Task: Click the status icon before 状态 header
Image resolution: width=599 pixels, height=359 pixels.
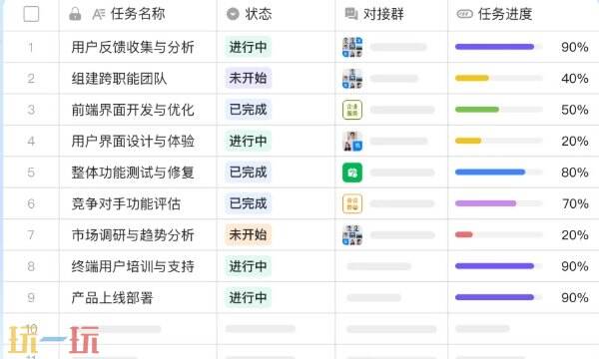Action: click(233, 14)
